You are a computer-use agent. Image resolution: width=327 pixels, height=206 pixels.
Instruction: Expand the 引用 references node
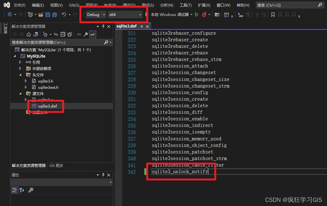[x=20, y=62]
